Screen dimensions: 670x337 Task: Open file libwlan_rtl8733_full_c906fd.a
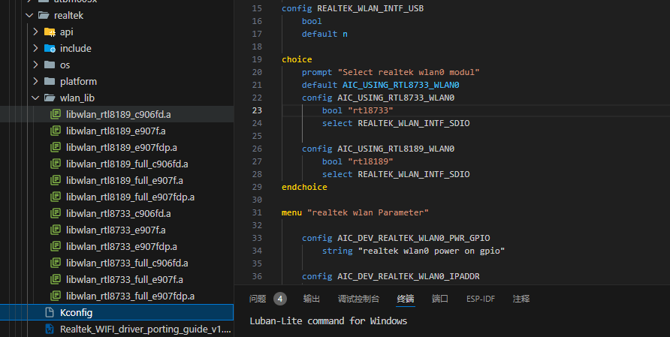127,263
